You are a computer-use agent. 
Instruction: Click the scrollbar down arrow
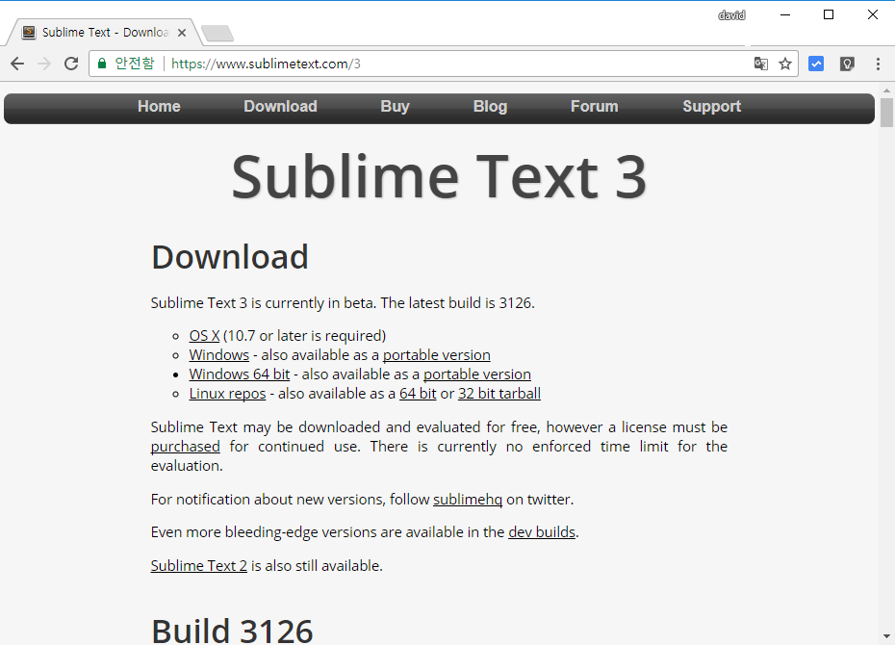click(x=886, y=636)
